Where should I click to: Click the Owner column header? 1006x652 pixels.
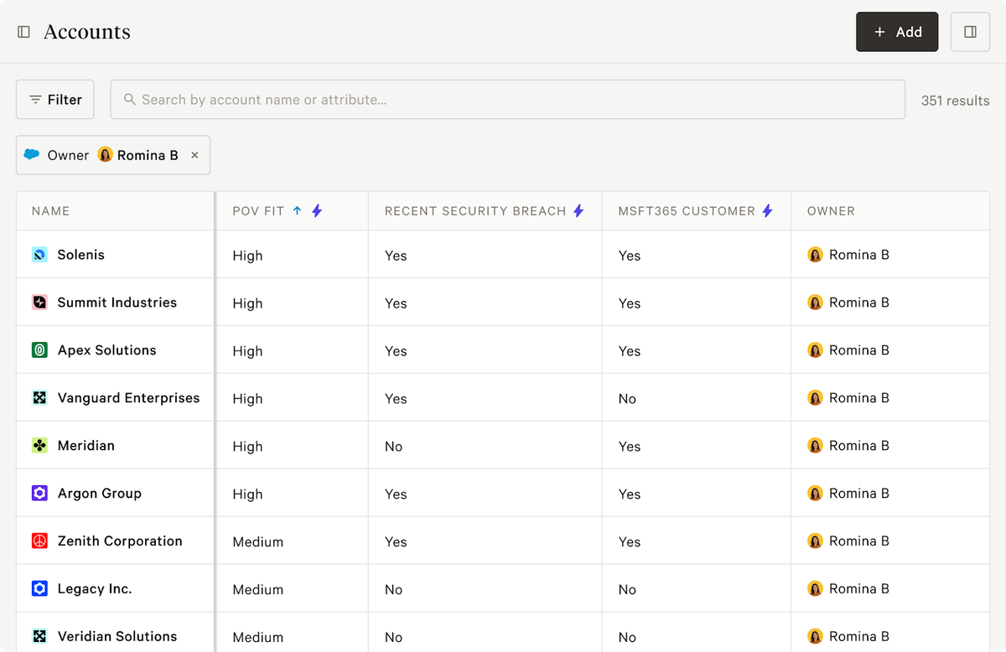(x=831, y=211)
